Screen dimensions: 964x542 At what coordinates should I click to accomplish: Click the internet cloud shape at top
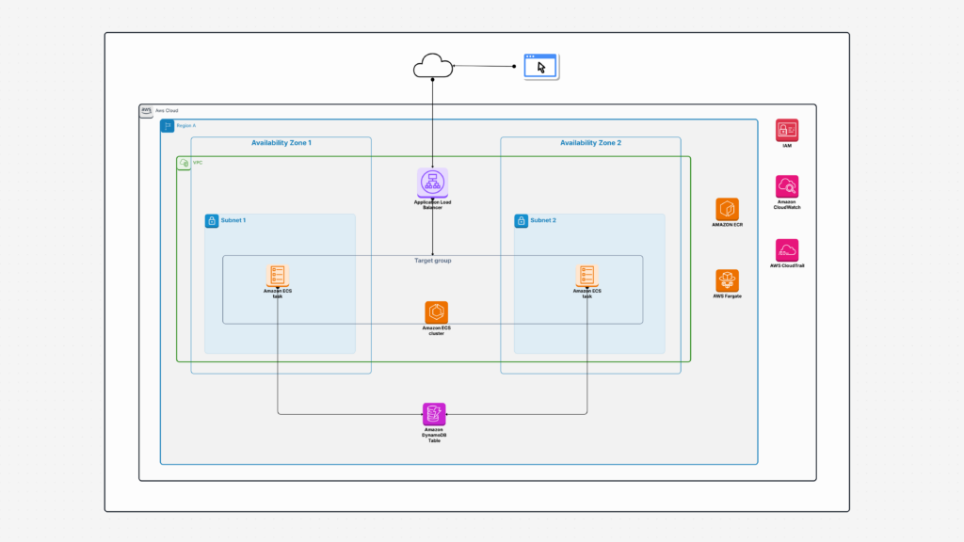tap(432, 66)
